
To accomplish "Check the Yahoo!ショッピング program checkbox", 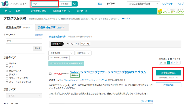I will click(50, 74).
